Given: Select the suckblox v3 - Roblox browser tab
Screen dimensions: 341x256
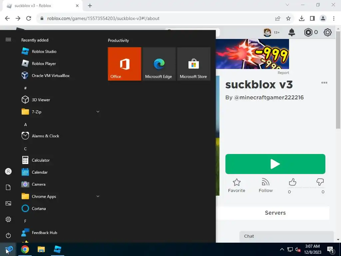Looking at the screenshot, I should [x=42, y=6].
